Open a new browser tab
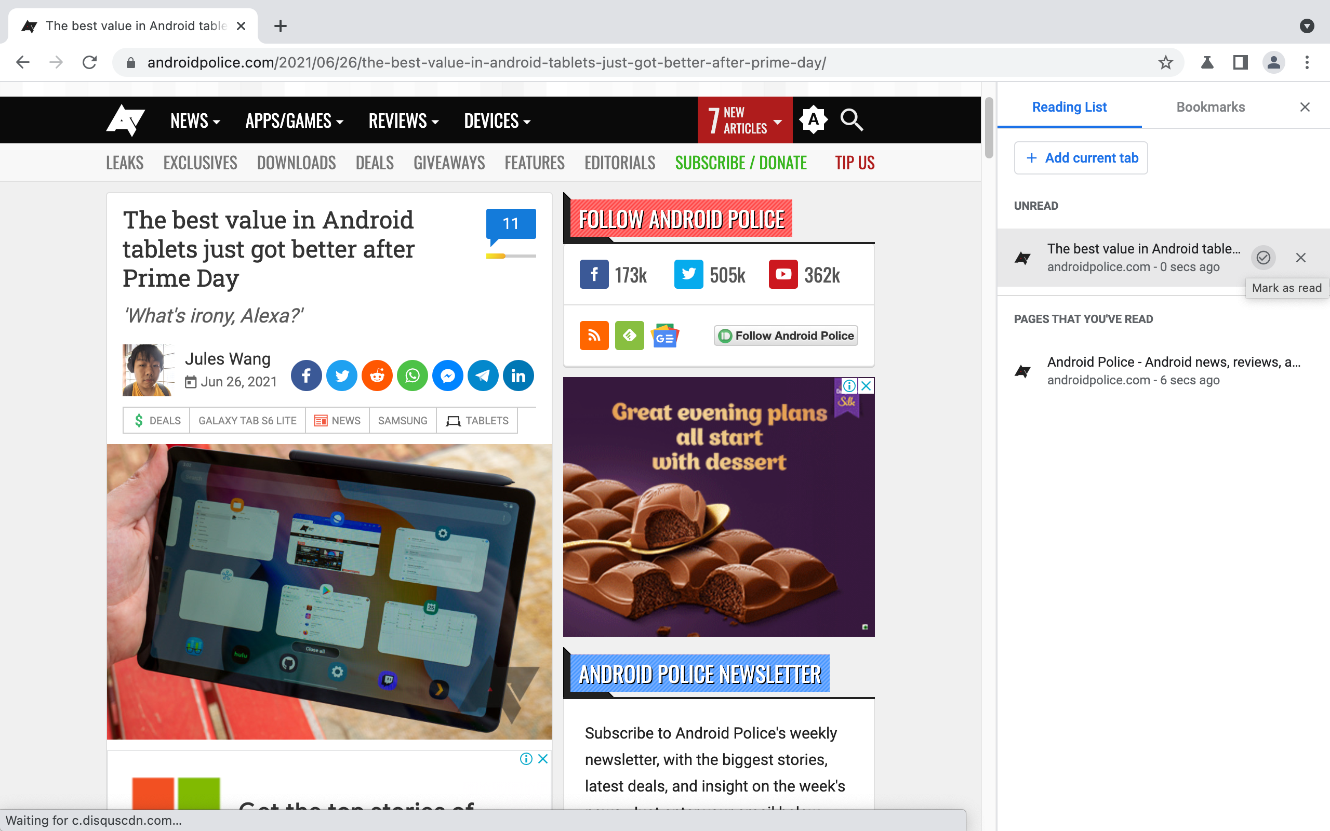The height and width of the screenshot is (831, 1330). (281, 26)
